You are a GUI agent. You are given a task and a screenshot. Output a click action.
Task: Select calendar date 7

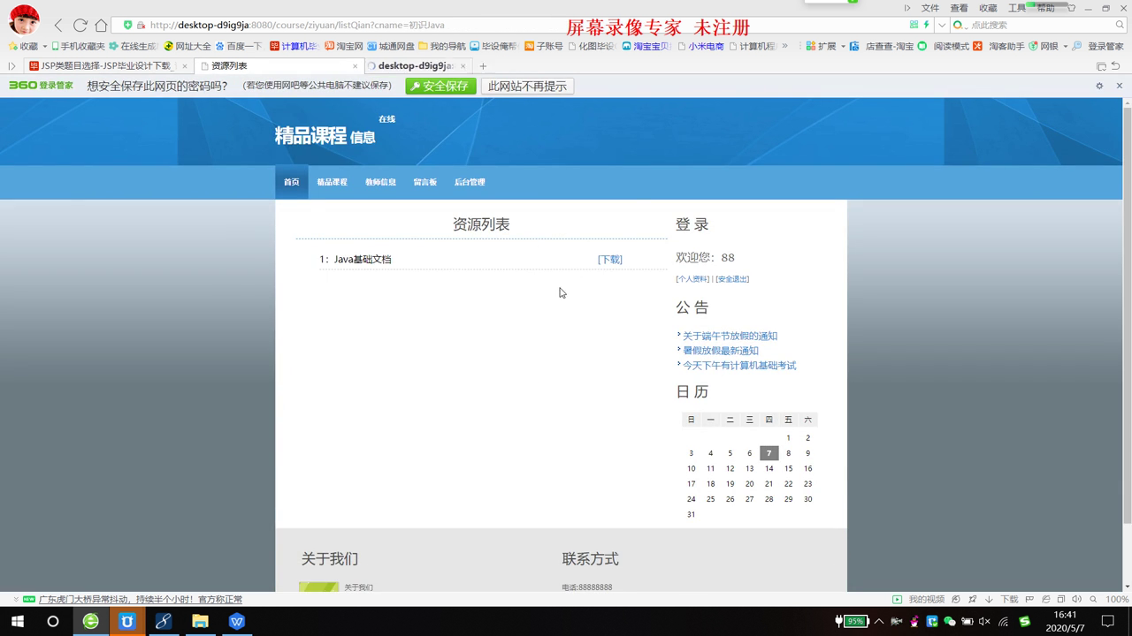(769, 453)
